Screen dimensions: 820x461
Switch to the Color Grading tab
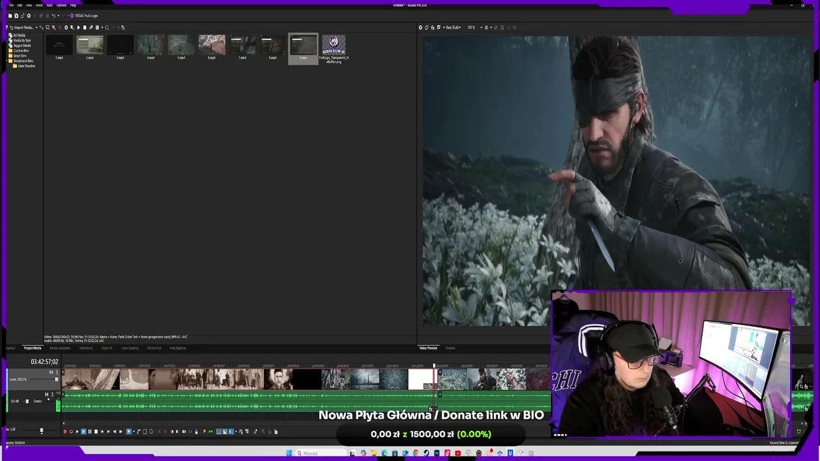pos(129,348)
